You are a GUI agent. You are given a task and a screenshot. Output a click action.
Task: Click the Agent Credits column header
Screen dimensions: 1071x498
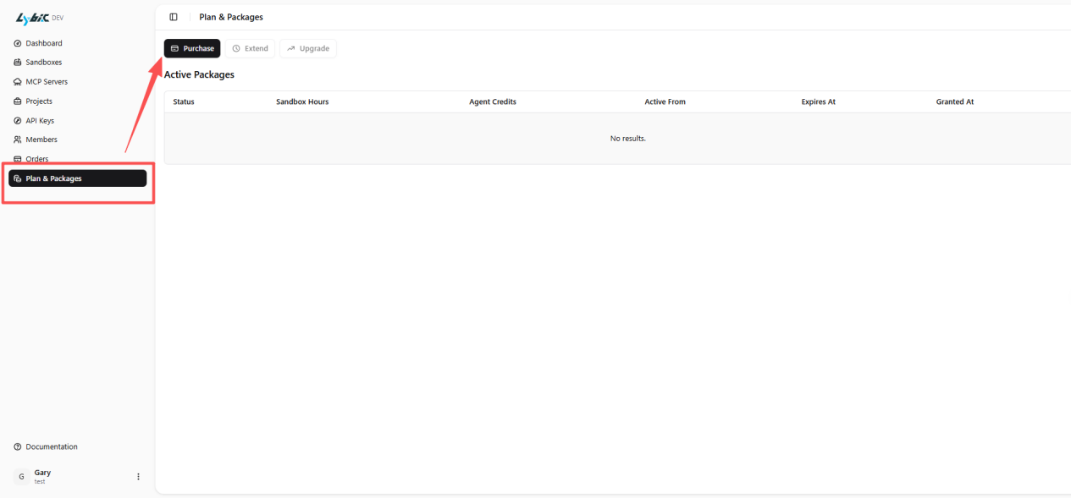493,102
